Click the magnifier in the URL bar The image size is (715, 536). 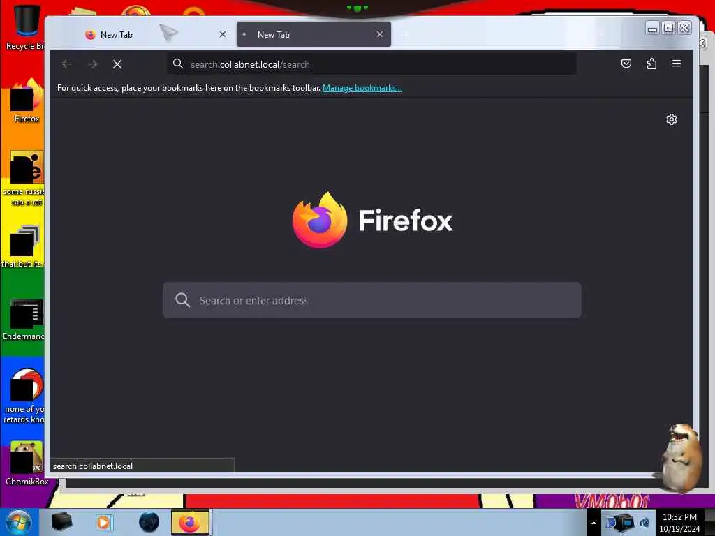(x=178, y=64)
